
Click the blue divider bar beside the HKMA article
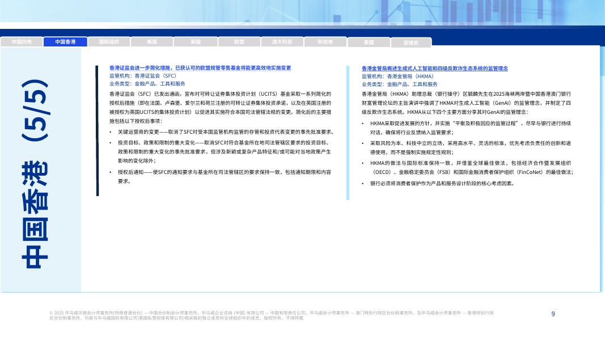348,130
